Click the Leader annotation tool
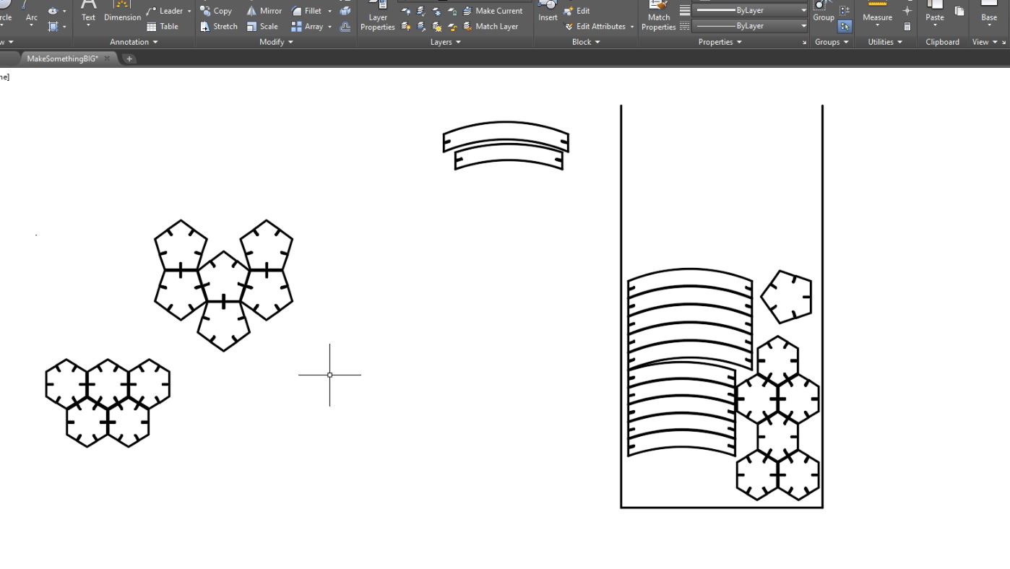The image size is (1010, 569). [x=165, y=11]
